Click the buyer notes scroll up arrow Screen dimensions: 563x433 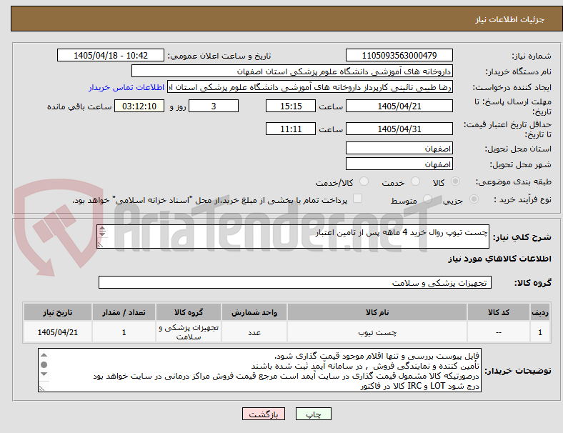pos(44,355)
